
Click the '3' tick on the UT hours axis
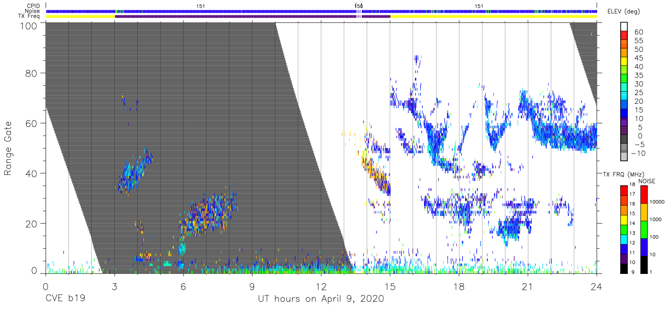114,286
